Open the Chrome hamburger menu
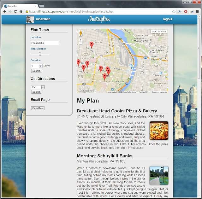Screen dimensions: 202x199 tap(197, 12)
